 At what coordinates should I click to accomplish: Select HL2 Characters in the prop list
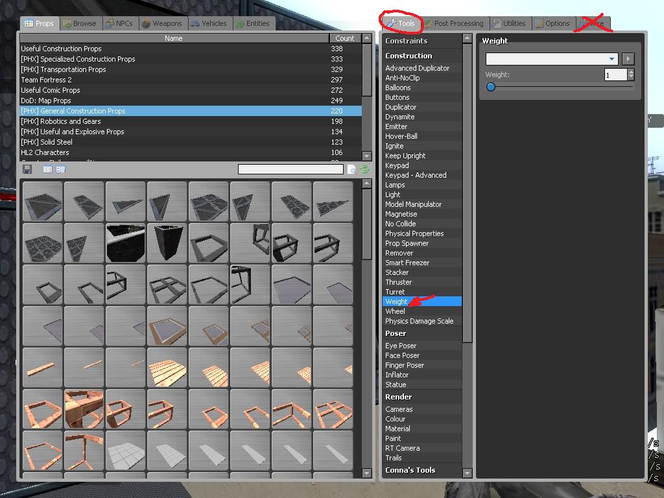(45, 152)
